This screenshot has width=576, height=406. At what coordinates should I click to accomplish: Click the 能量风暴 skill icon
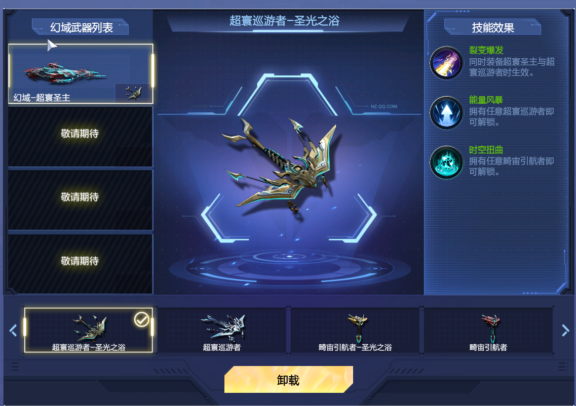pos(446,113)
